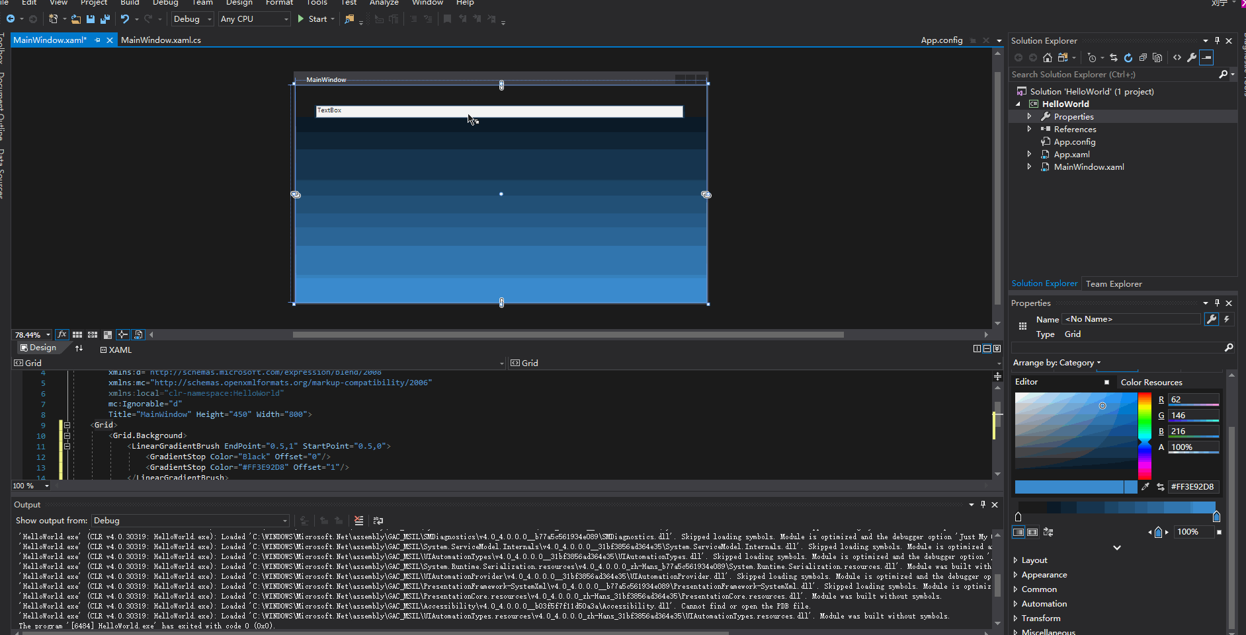Select the HelloWorld project node

[1065, 104]
